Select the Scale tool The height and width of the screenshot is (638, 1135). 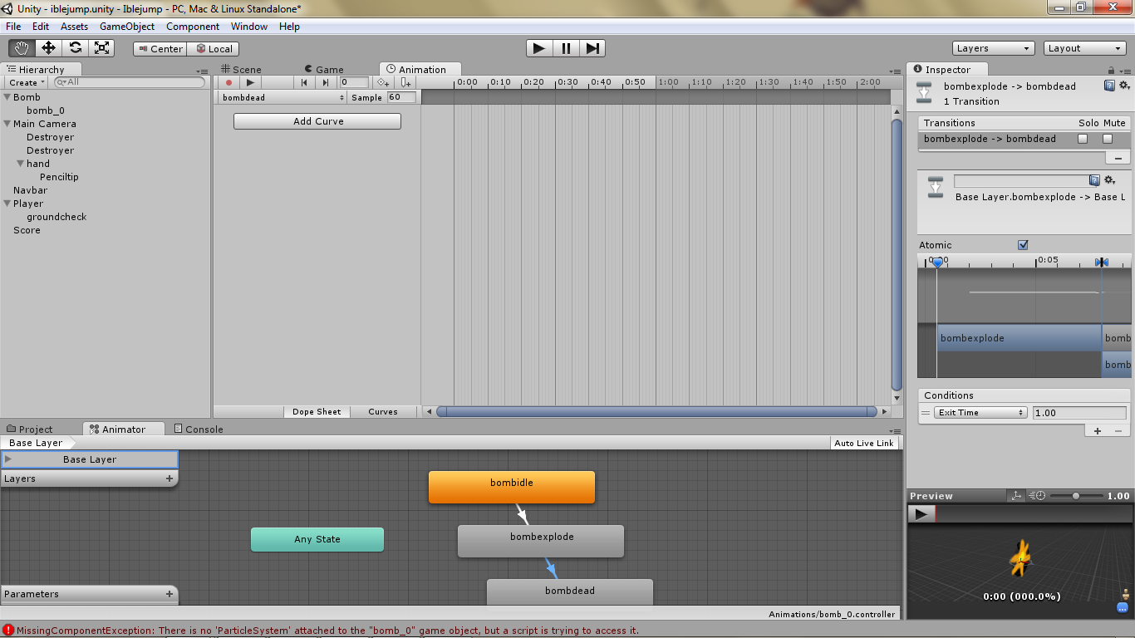101,48
